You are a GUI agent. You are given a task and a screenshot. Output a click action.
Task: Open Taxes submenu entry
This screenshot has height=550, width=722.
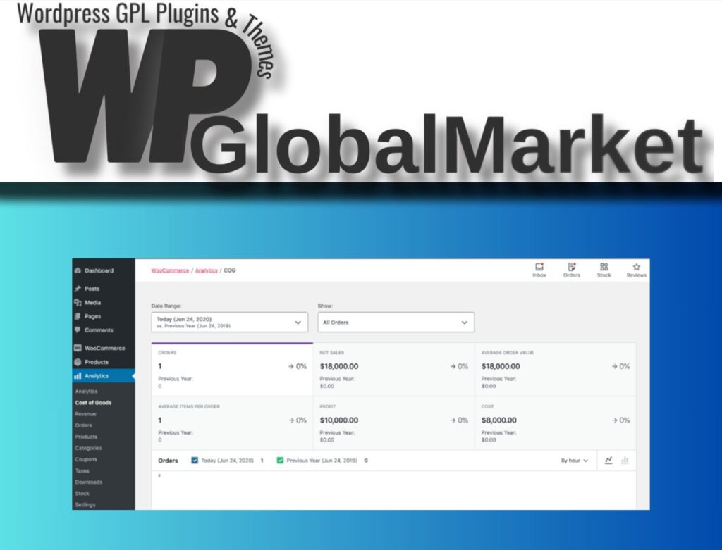[82, 470]
